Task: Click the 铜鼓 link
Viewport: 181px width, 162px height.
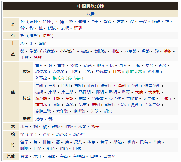Action: pyautogui.click(x=156, y=22)
